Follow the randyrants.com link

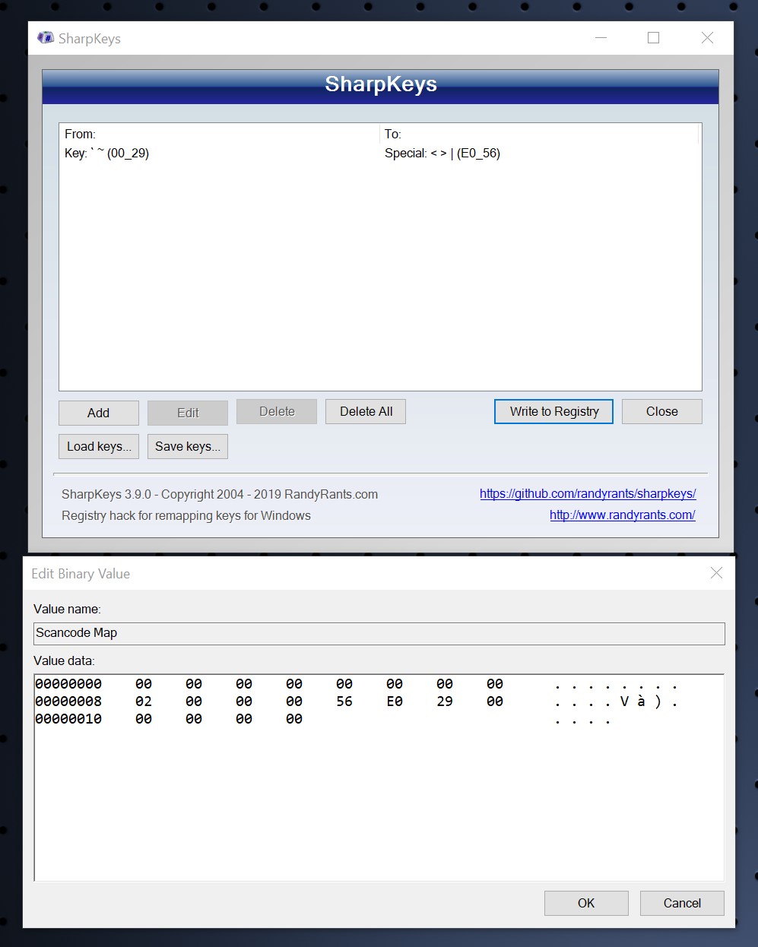coord(622,515)
